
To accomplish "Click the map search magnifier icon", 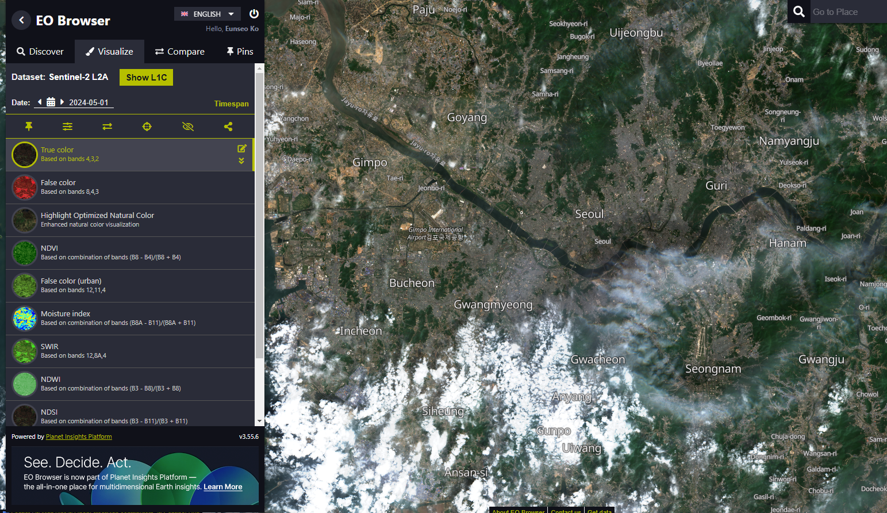I will point(799,12).
